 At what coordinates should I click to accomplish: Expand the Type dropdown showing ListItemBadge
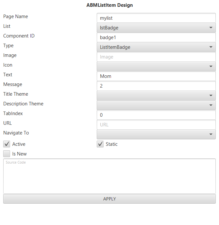click(156, 47)
